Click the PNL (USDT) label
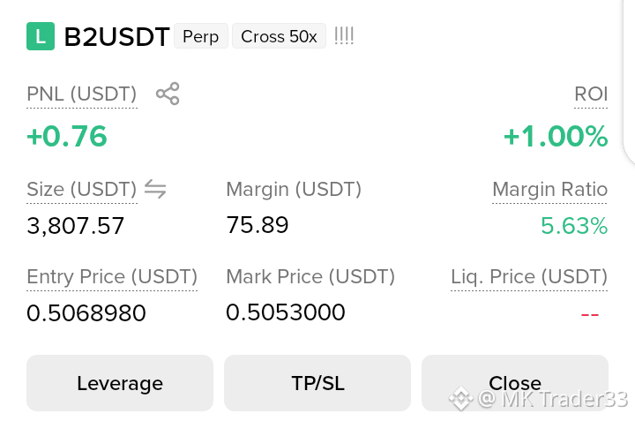 [x=82, y=94]
